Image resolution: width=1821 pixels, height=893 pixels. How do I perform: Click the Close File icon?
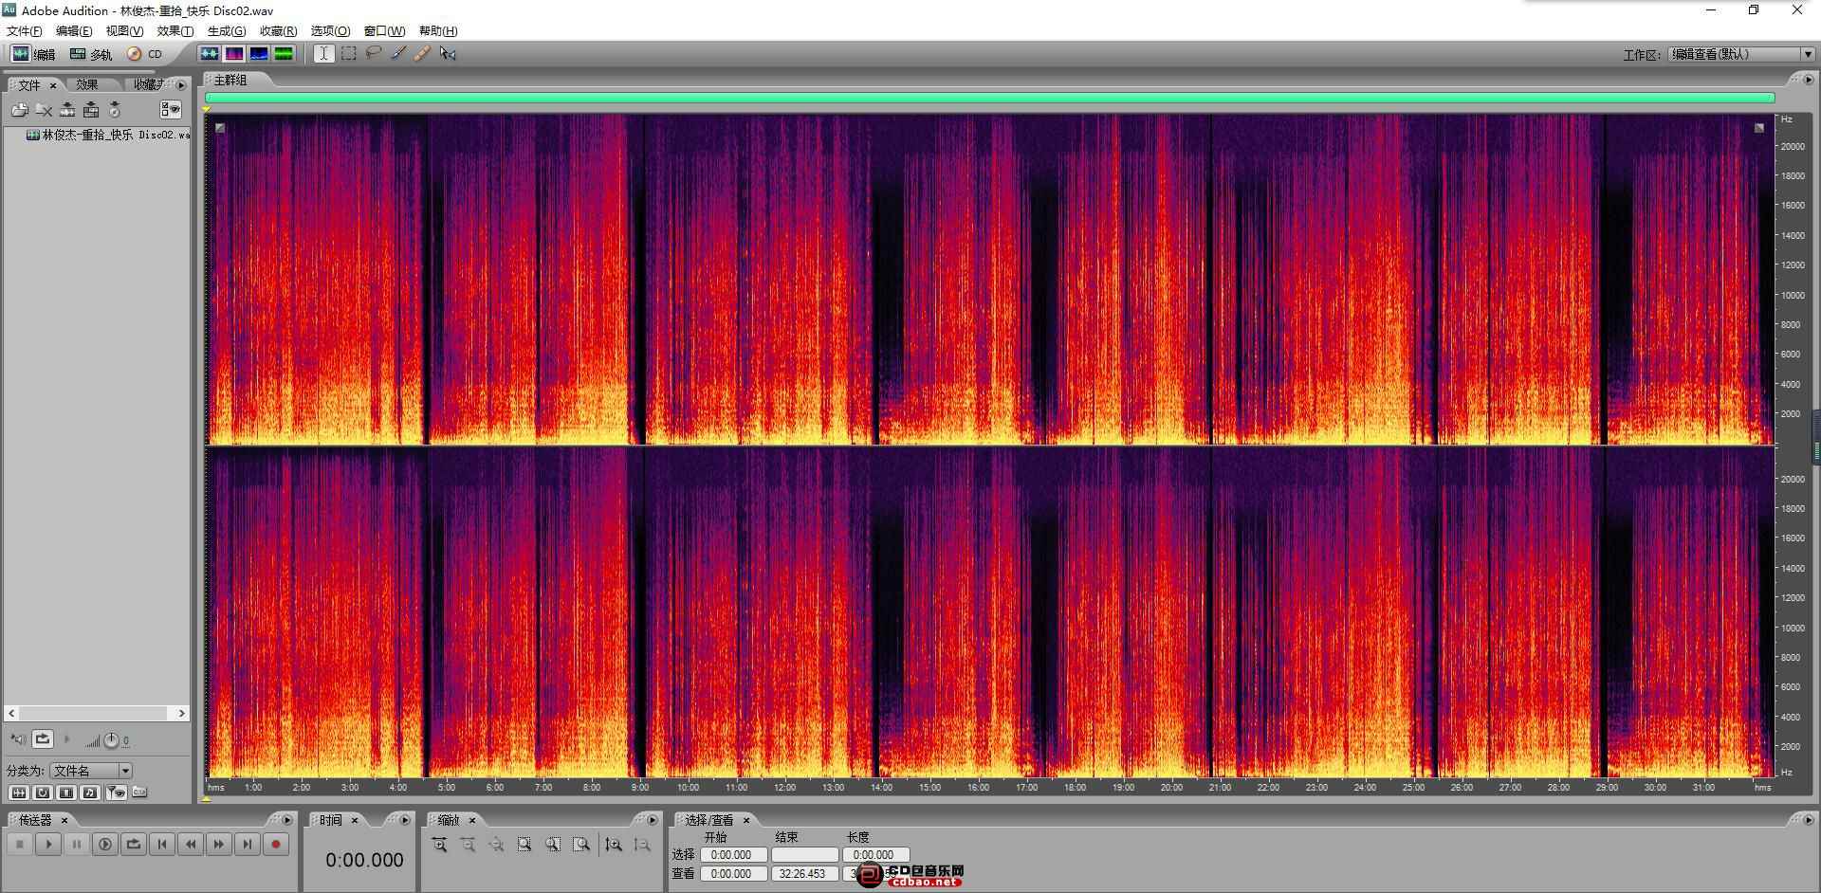pos(44,110)
